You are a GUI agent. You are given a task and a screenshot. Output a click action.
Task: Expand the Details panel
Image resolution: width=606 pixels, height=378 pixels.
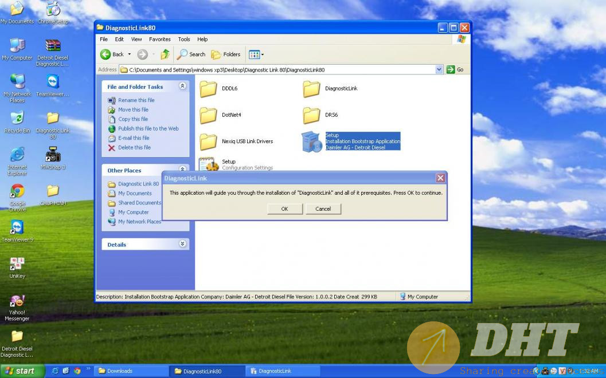point(182,244)
